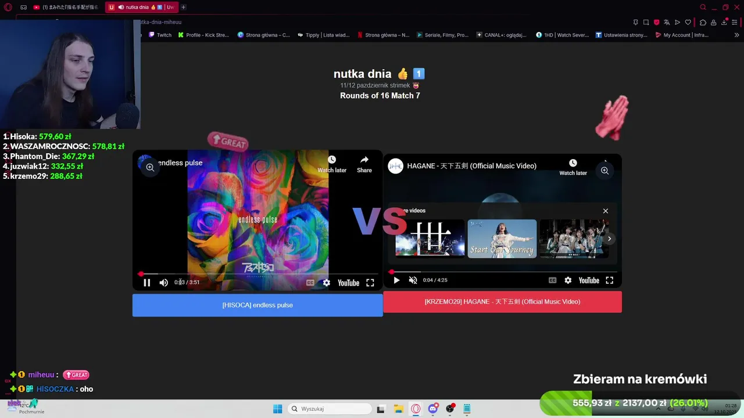This screenshot has width=744, height=418.
Task: Select the third suggested group video thumbnail
Action: [574, 238]
